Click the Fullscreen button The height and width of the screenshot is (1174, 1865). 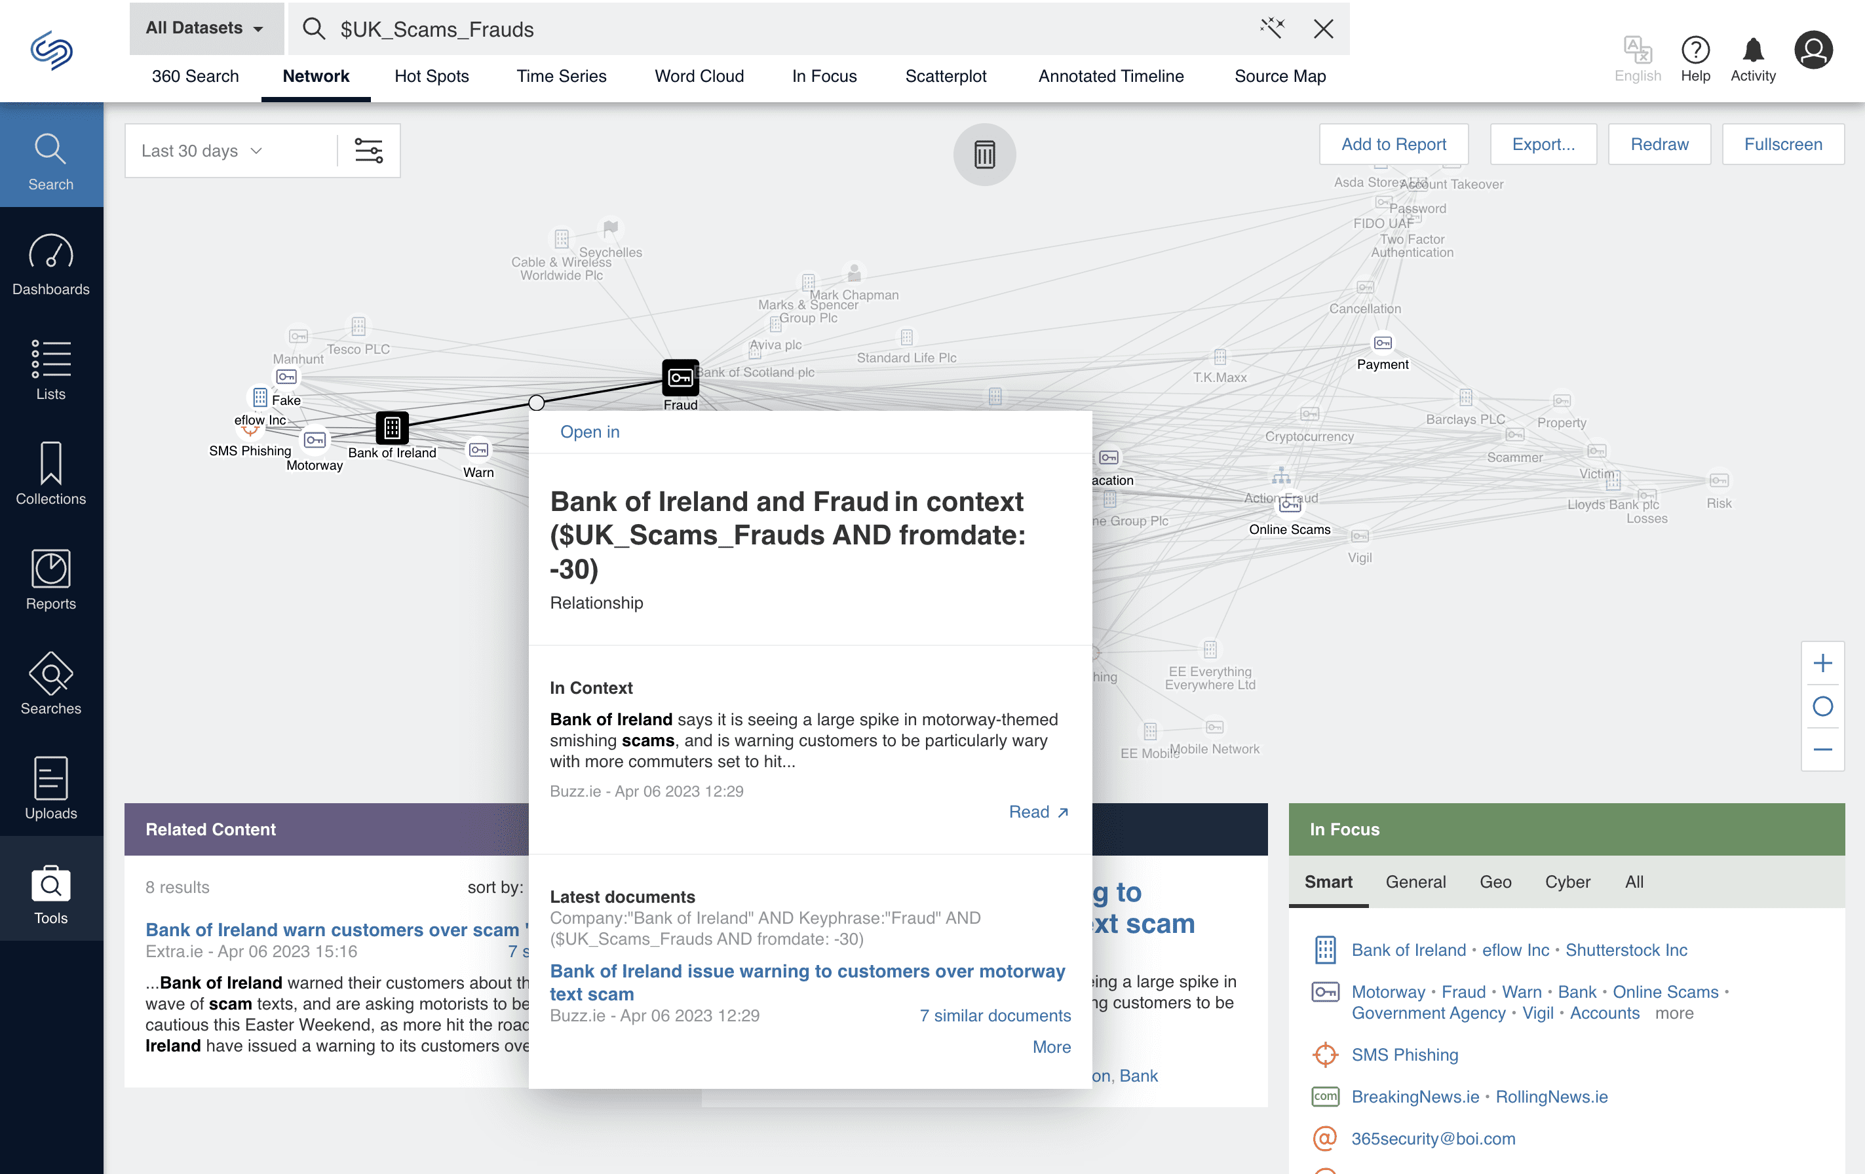(x=1783, y=144)
